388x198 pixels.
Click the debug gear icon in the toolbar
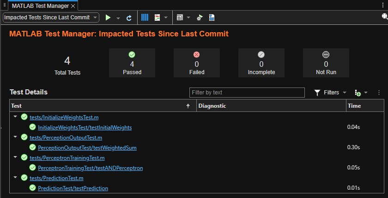pos(200,17)
